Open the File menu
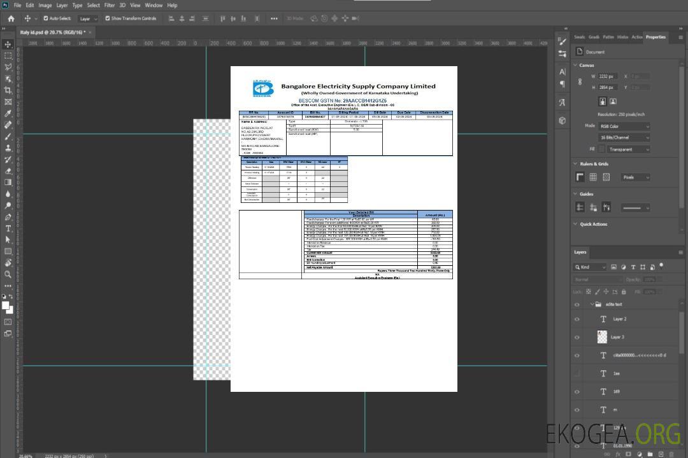The width and height of the screenshot is (688, 458). pyautogui.click(x=18, y=5)
